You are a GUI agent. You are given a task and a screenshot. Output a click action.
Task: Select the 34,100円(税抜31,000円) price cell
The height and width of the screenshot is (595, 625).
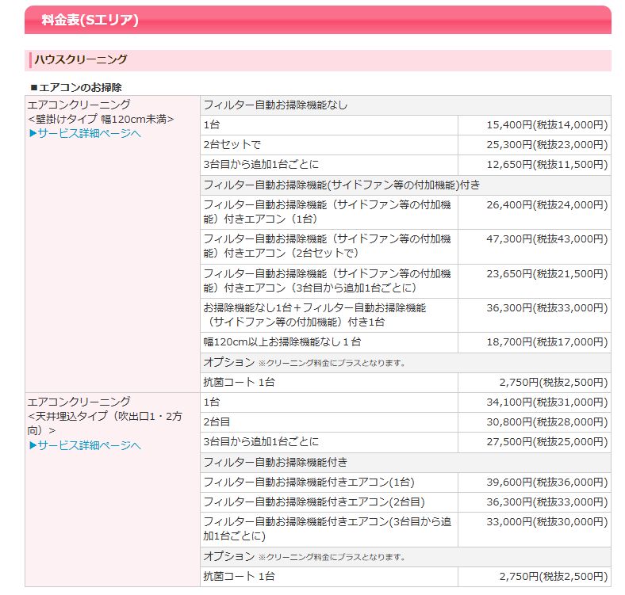click(x=546, y=402)
